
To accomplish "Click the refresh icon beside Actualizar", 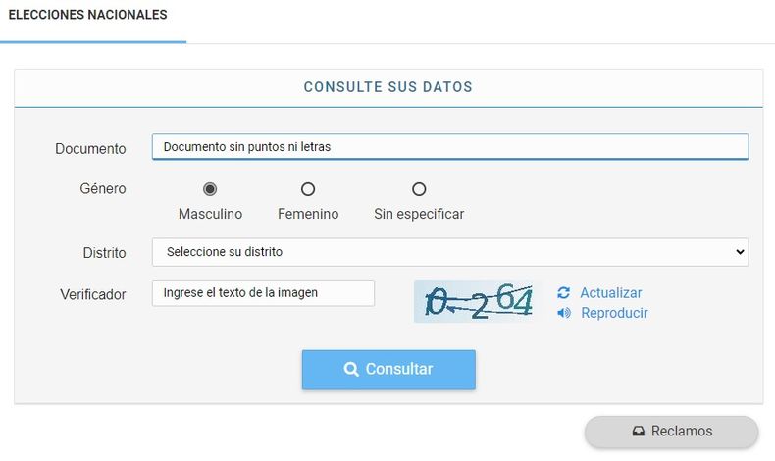I will (x=563, y=293).
